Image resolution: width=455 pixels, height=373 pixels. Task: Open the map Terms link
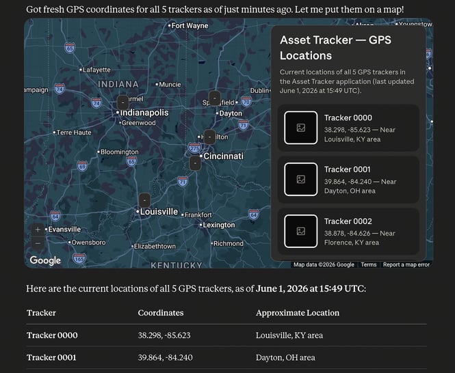point(369,264)
